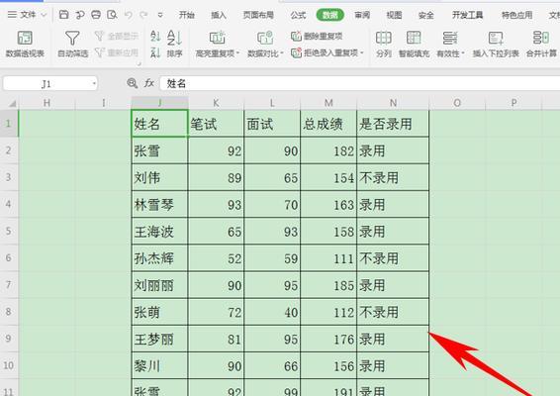Sort ascending with the A-Z icon

pyautogui.click(x=155, y=36)
